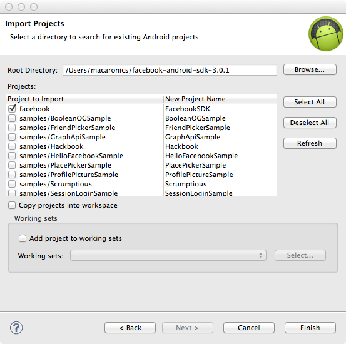
Task: Click the Android robot logo
Action: click(326, 34)
